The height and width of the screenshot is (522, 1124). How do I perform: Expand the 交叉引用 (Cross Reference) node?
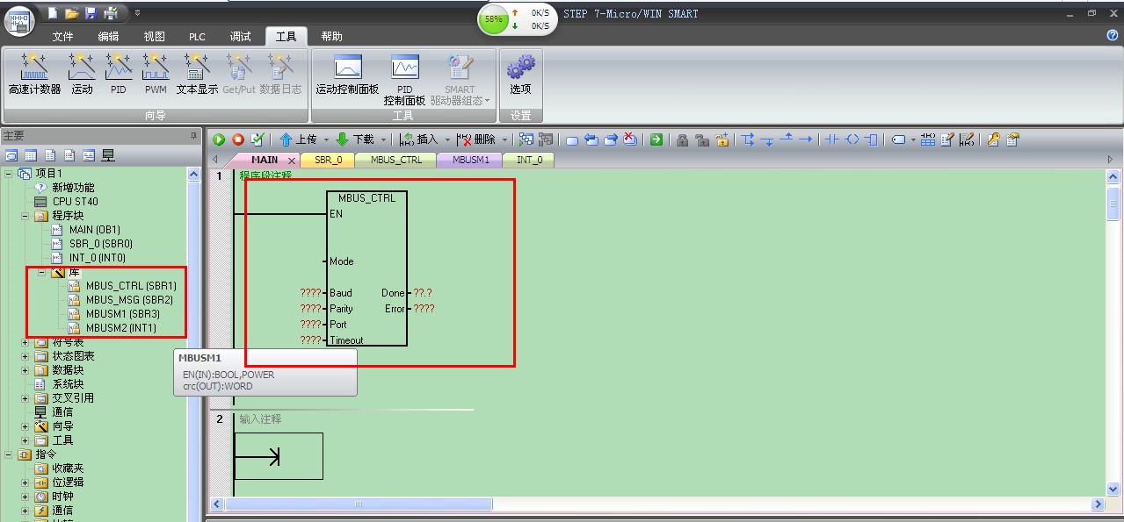[x=25, y=398]
